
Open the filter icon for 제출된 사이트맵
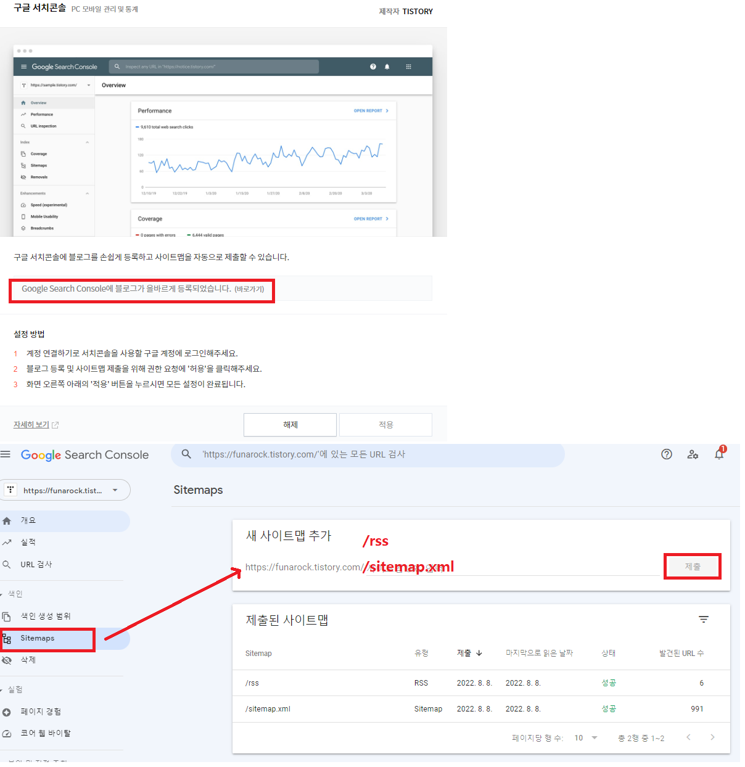(704, 620)
